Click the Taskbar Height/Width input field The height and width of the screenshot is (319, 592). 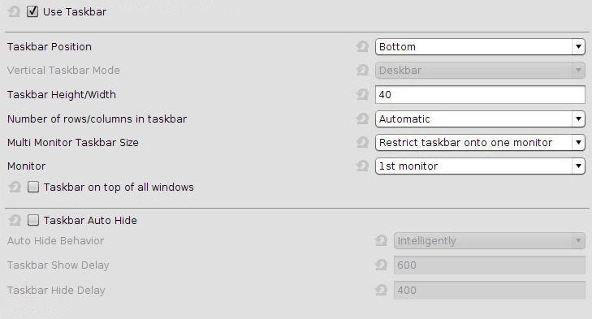[480, 94]
